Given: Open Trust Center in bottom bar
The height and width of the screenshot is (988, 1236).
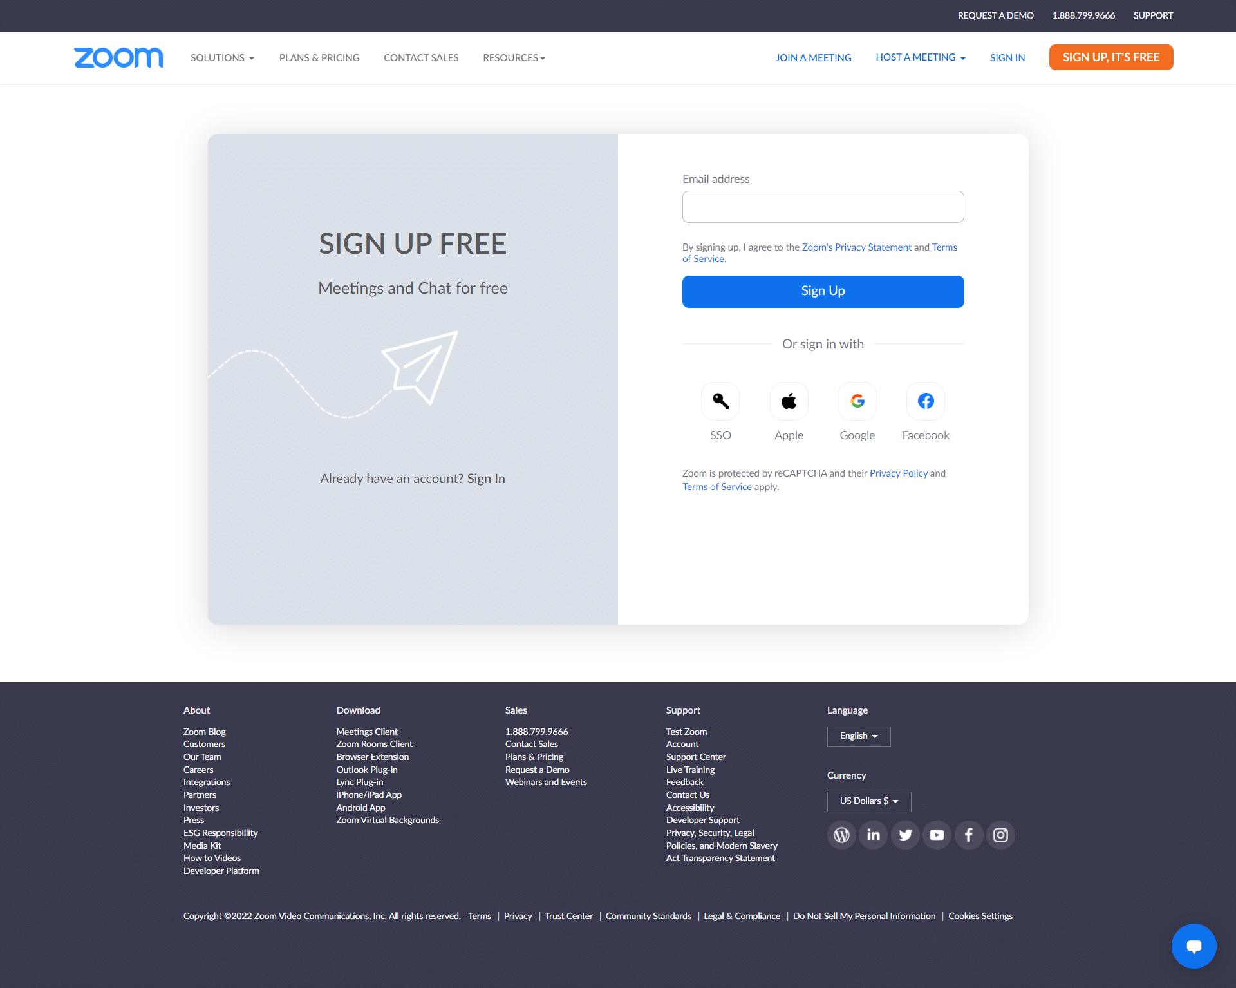Looking at the screenshot, I should point(568,916).
